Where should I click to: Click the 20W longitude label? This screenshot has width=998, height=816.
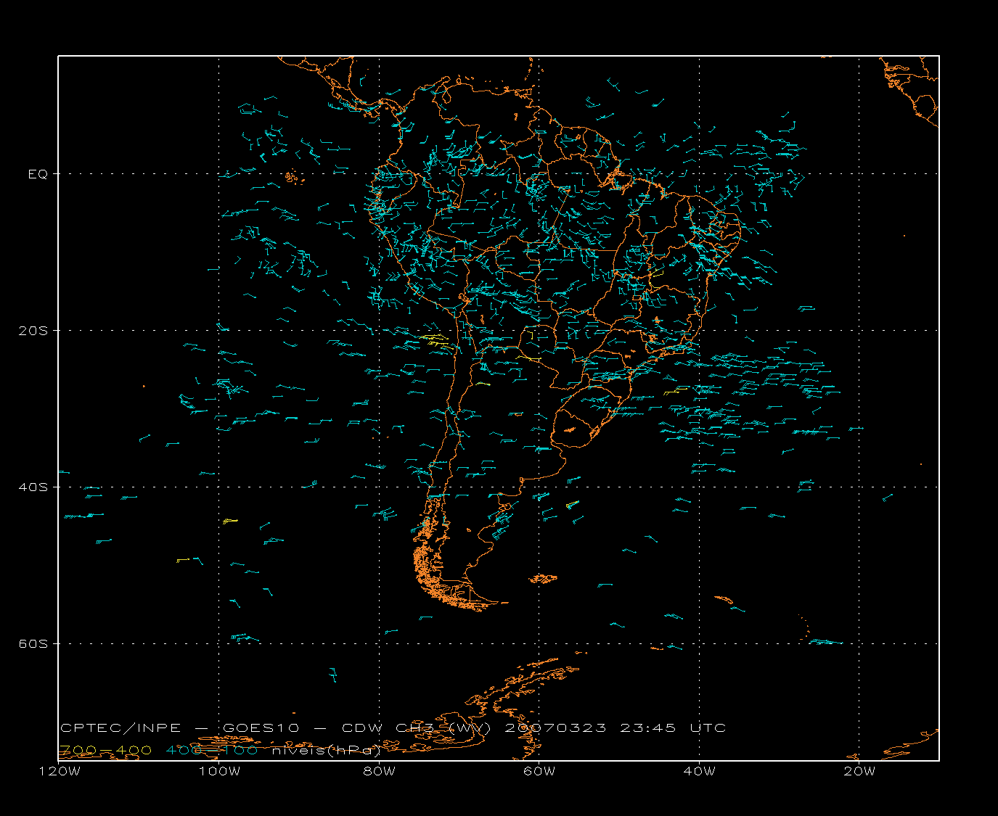[x=859, y=771]
